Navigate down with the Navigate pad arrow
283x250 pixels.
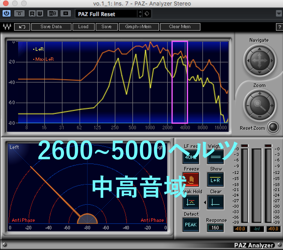click(259, 72)
